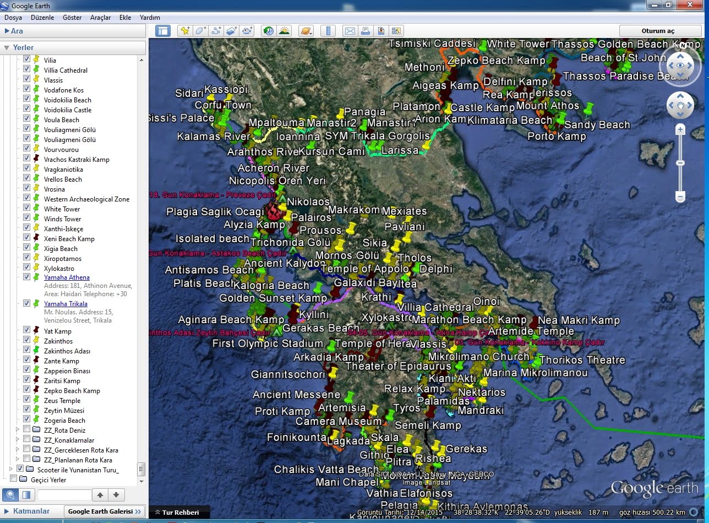Screen dimensions: 709x523
Task: Select the Add Path tool
Action: [x=216, y=31]
